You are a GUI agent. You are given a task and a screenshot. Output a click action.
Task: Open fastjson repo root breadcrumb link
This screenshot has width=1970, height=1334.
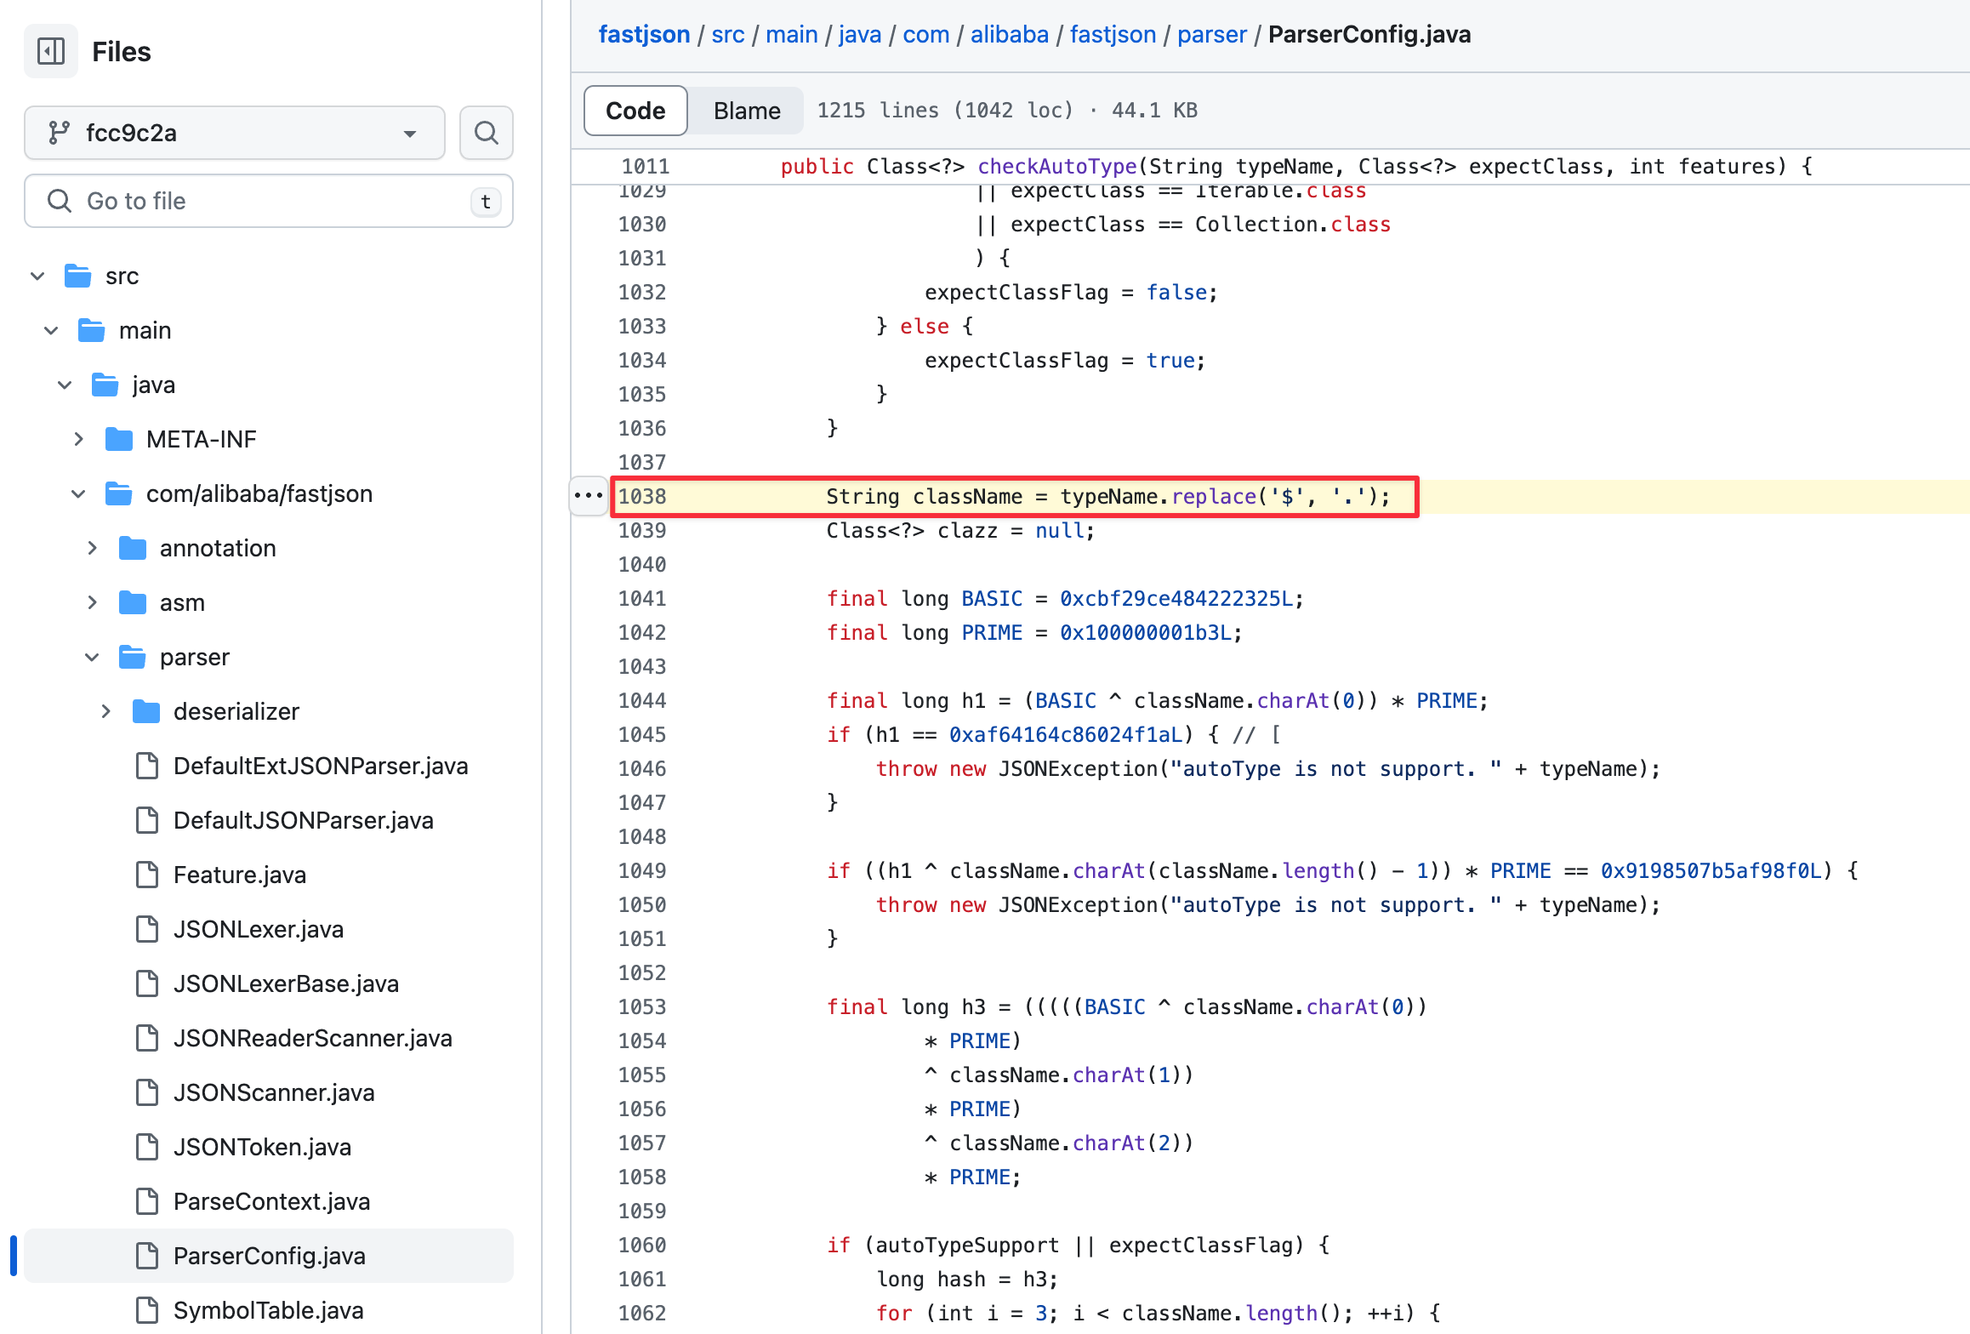click(x=644, y=34)
